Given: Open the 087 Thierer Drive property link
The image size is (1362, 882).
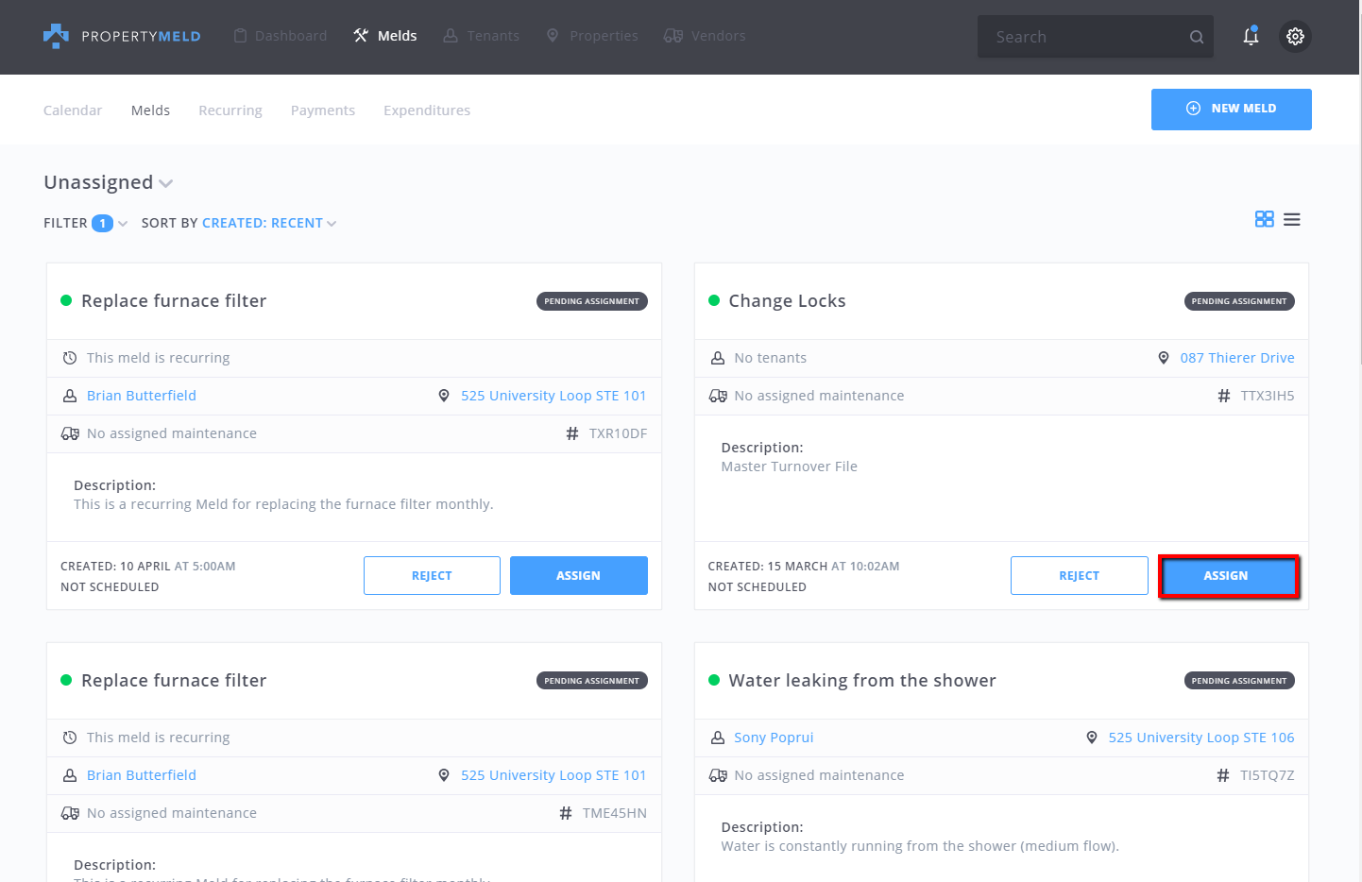Looking at the screenshot, I should pyautogui.click(x=1236, y=358).
